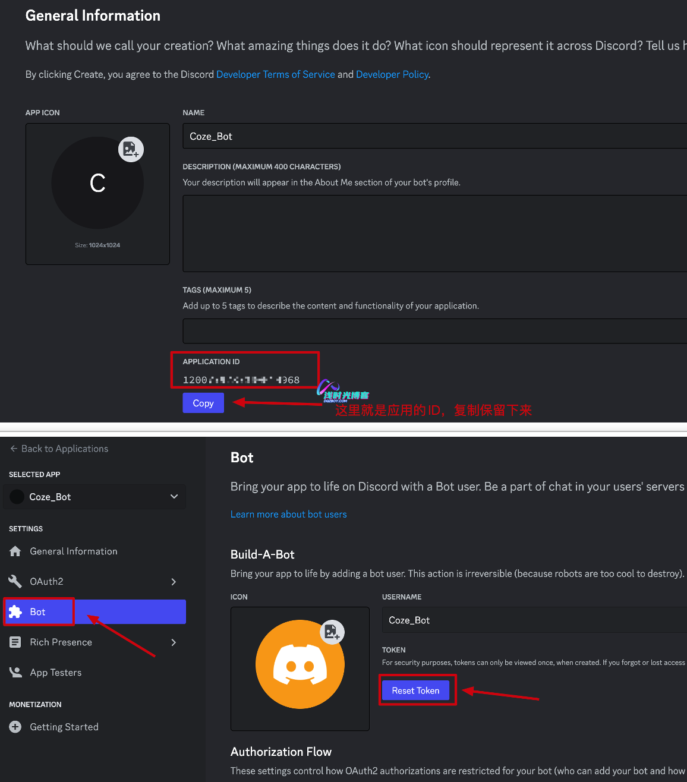Click the App Testers person icon
Screen dimensions: 687x782
pos(15,673)
